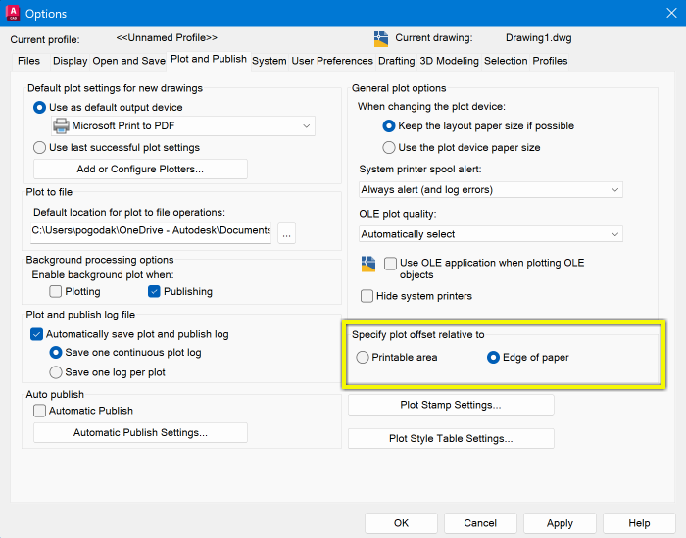Go to the System tab
Screen dimensions: 686x538
(269, 61)
